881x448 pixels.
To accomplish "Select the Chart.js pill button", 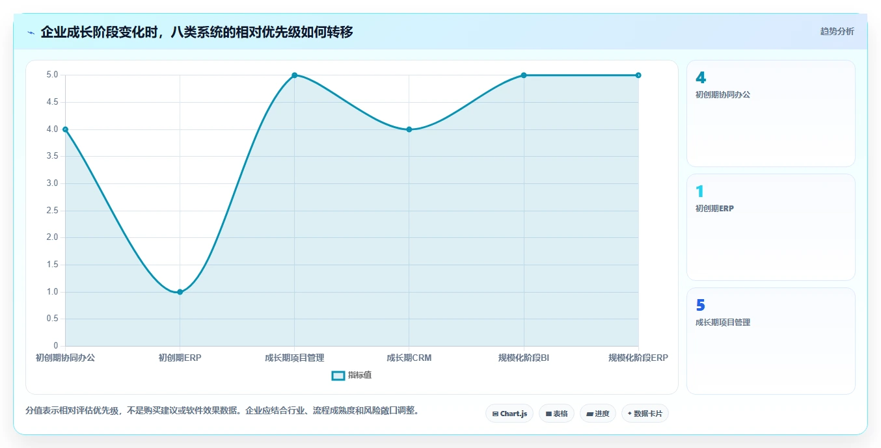I will [x=509, y=414].
